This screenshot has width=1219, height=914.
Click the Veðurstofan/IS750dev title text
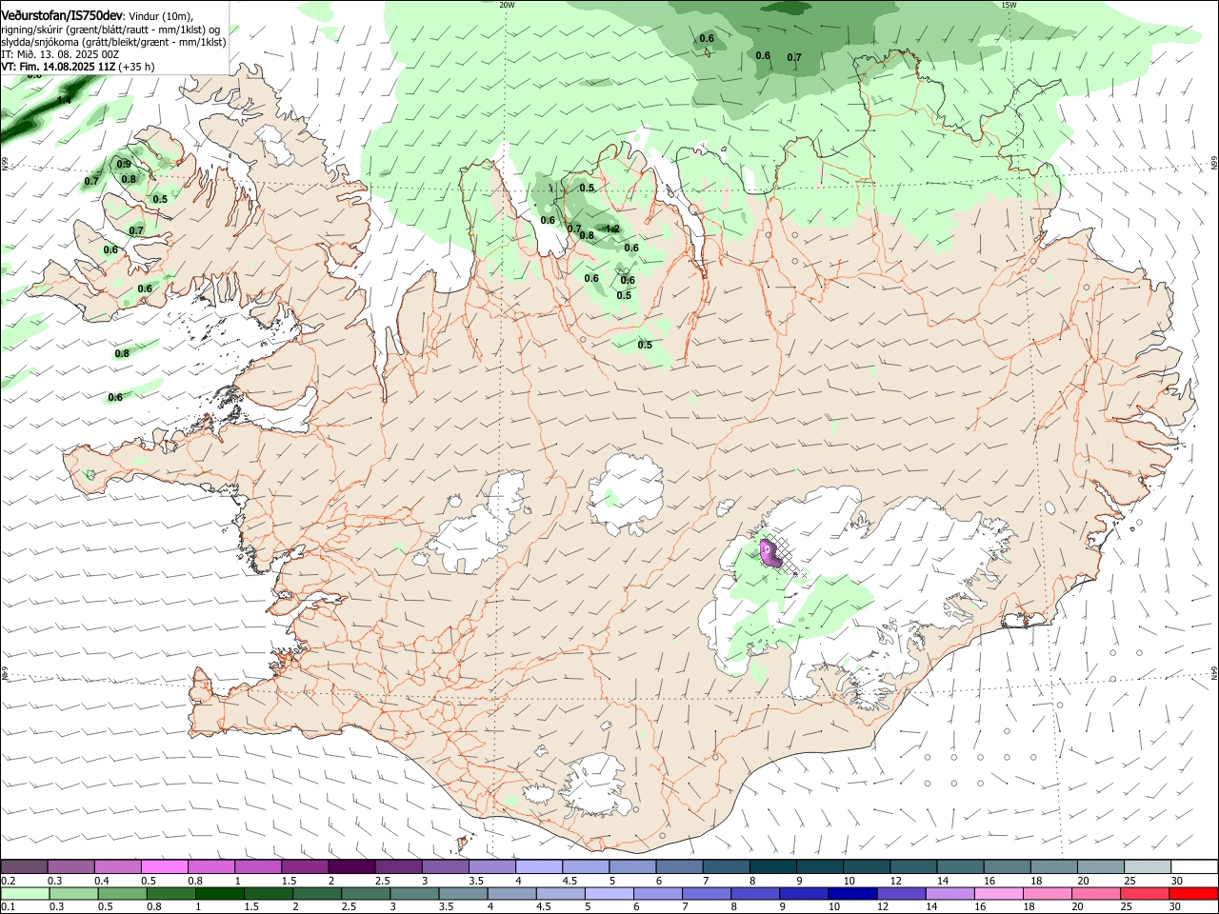click(62, 15)
